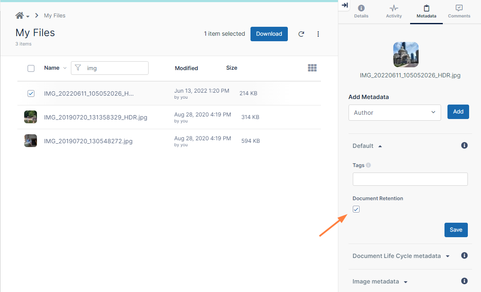Click the home icon in breadcrumb

[x=20, y=16]
